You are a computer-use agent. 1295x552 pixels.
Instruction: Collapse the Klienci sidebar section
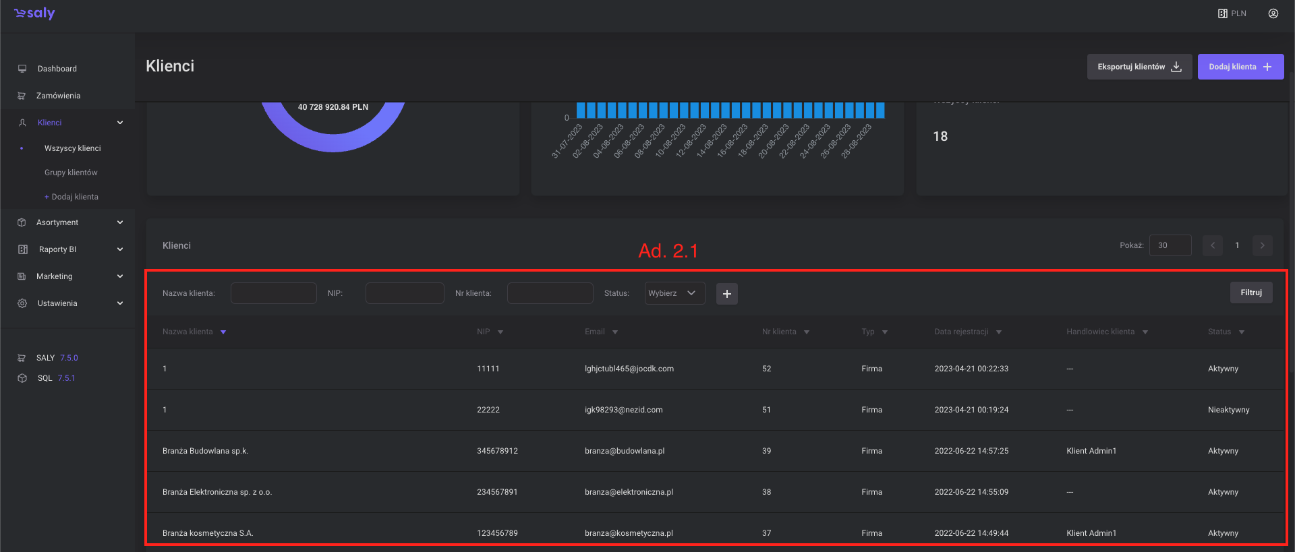click(x=120, y=123)
